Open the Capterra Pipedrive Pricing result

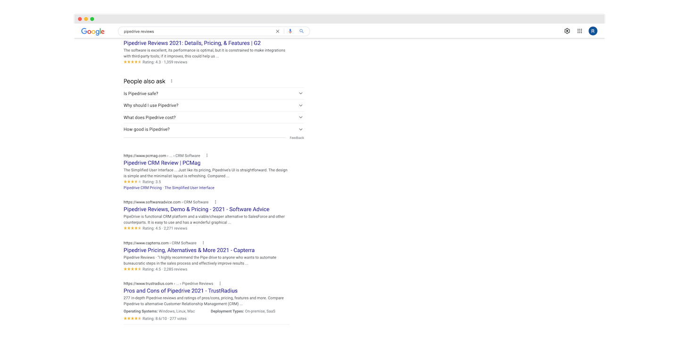coord(189,251)
